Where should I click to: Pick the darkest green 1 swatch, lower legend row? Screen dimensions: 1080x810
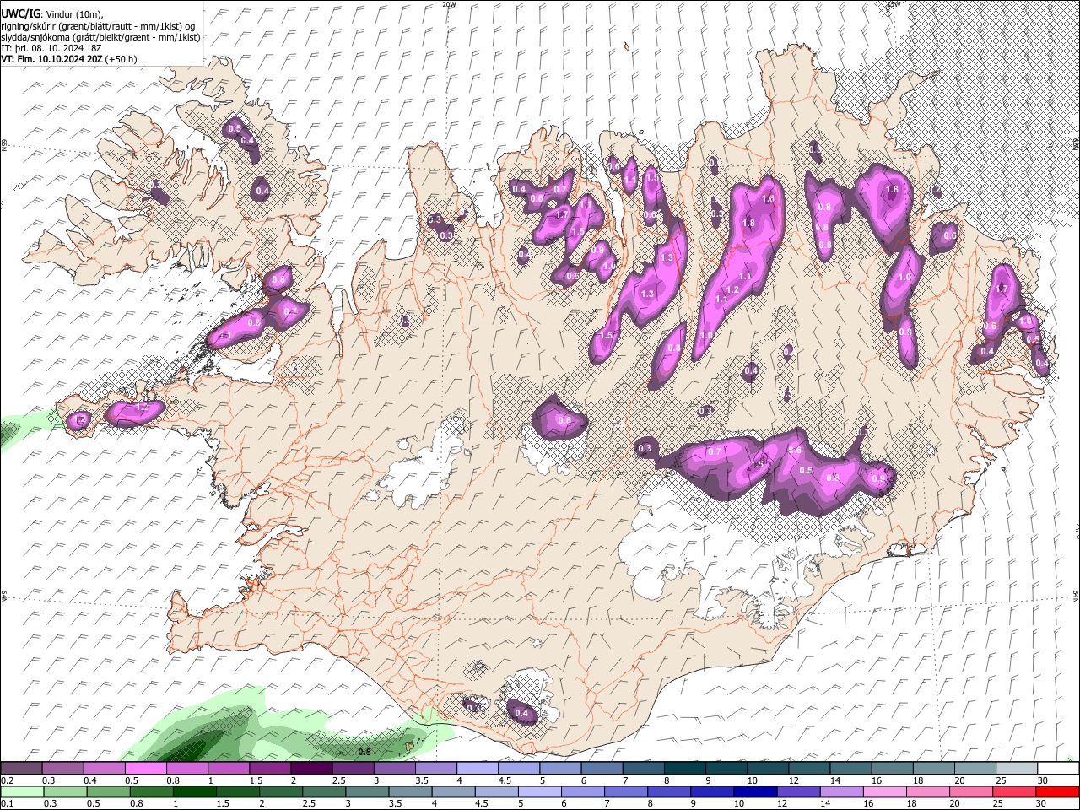tap(194, 792)
